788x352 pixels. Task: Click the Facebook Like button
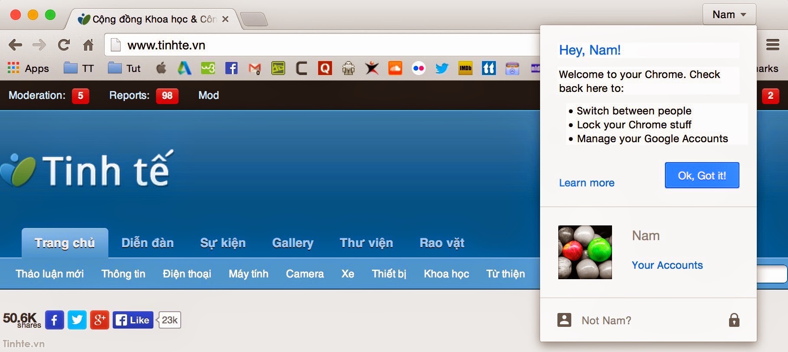pyautogui.click(x=133, y=320)
